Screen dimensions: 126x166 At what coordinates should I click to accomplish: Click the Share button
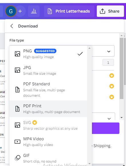(110, 11)
